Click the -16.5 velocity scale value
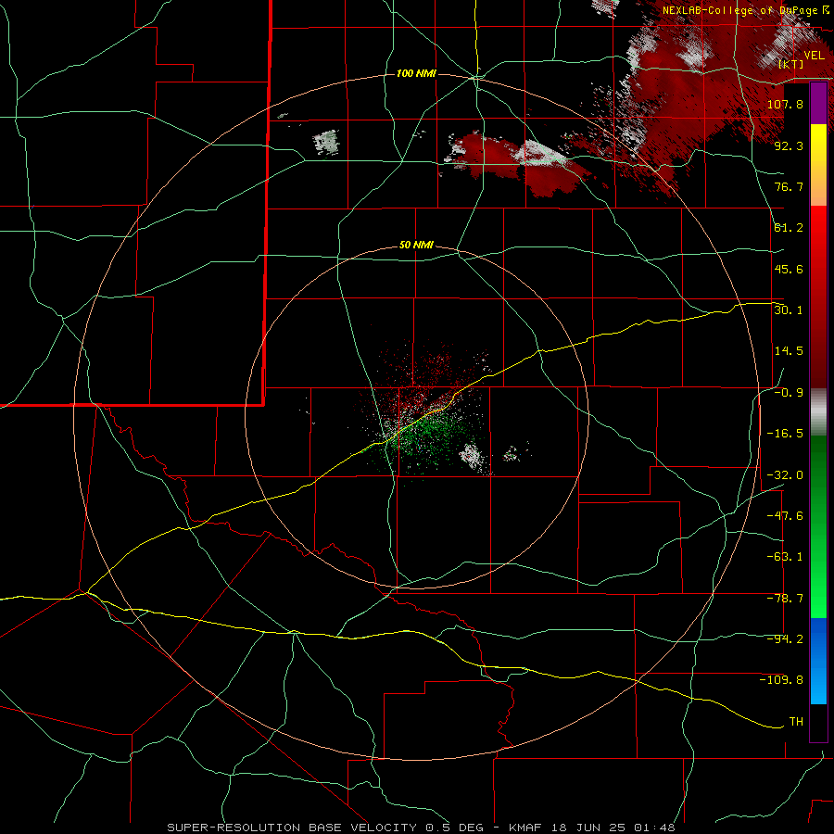 click(785, 434)
